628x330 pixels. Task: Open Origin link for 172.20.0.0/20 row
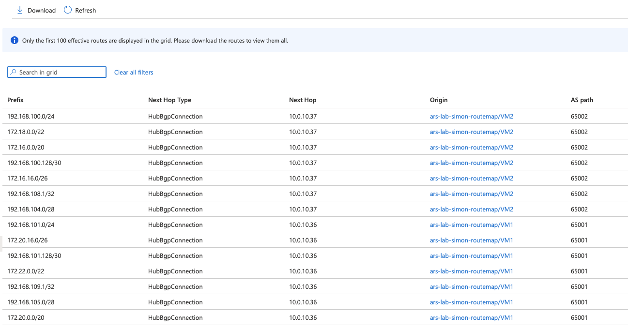(472, 317)
